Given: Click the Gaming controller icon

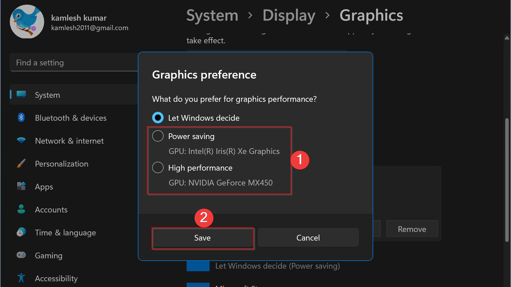Looking at the screenshot, I should [x=21, y=255].
